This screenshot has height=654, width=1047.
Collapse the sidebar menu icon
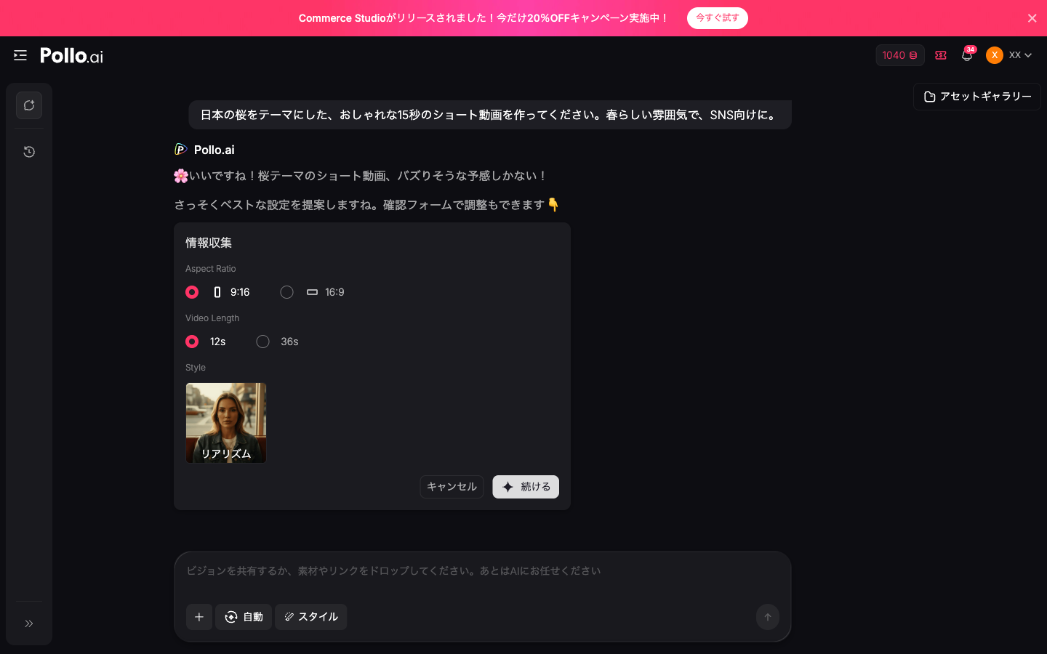click(20, 55)
